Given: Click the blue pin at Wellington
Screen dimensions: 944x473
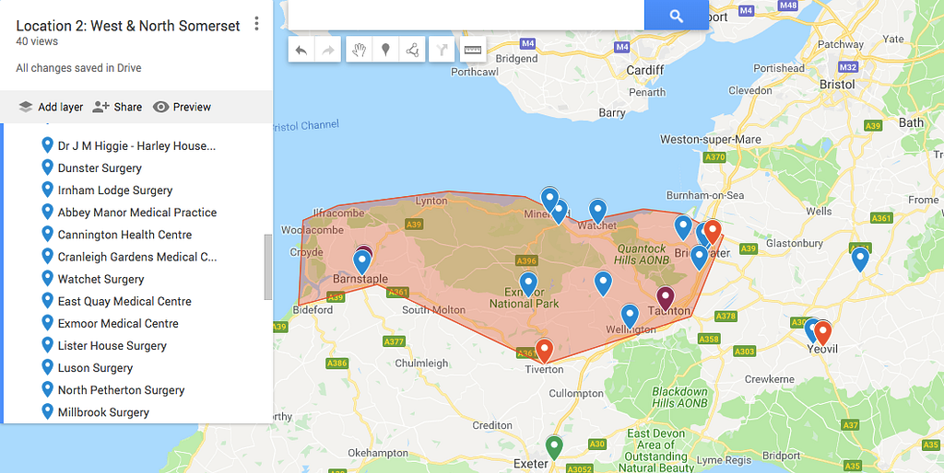Looking at the screenshot, I should tap(630, 317).
